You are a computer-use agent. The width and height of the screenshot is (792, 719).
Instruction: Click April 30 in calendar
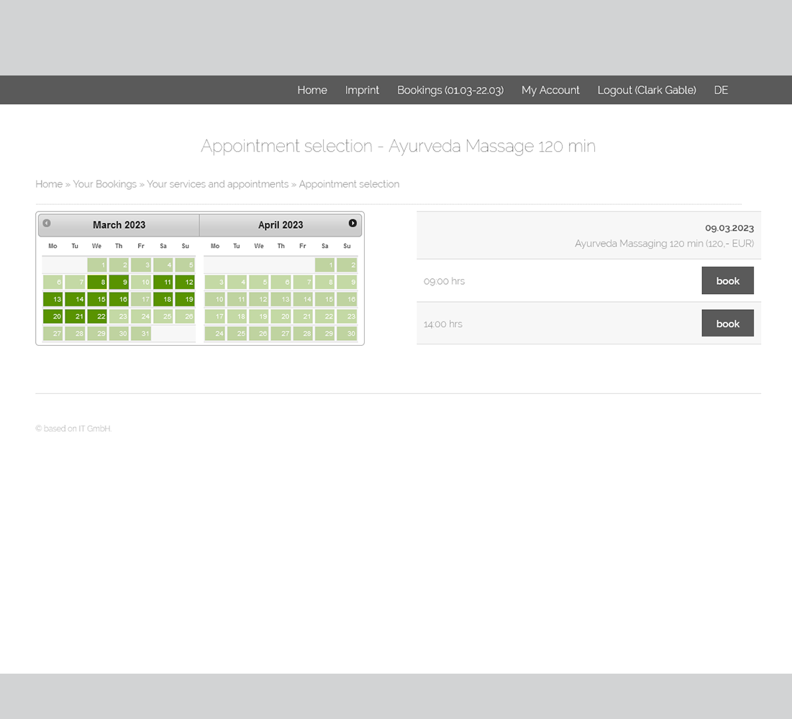tap(347, 334)
